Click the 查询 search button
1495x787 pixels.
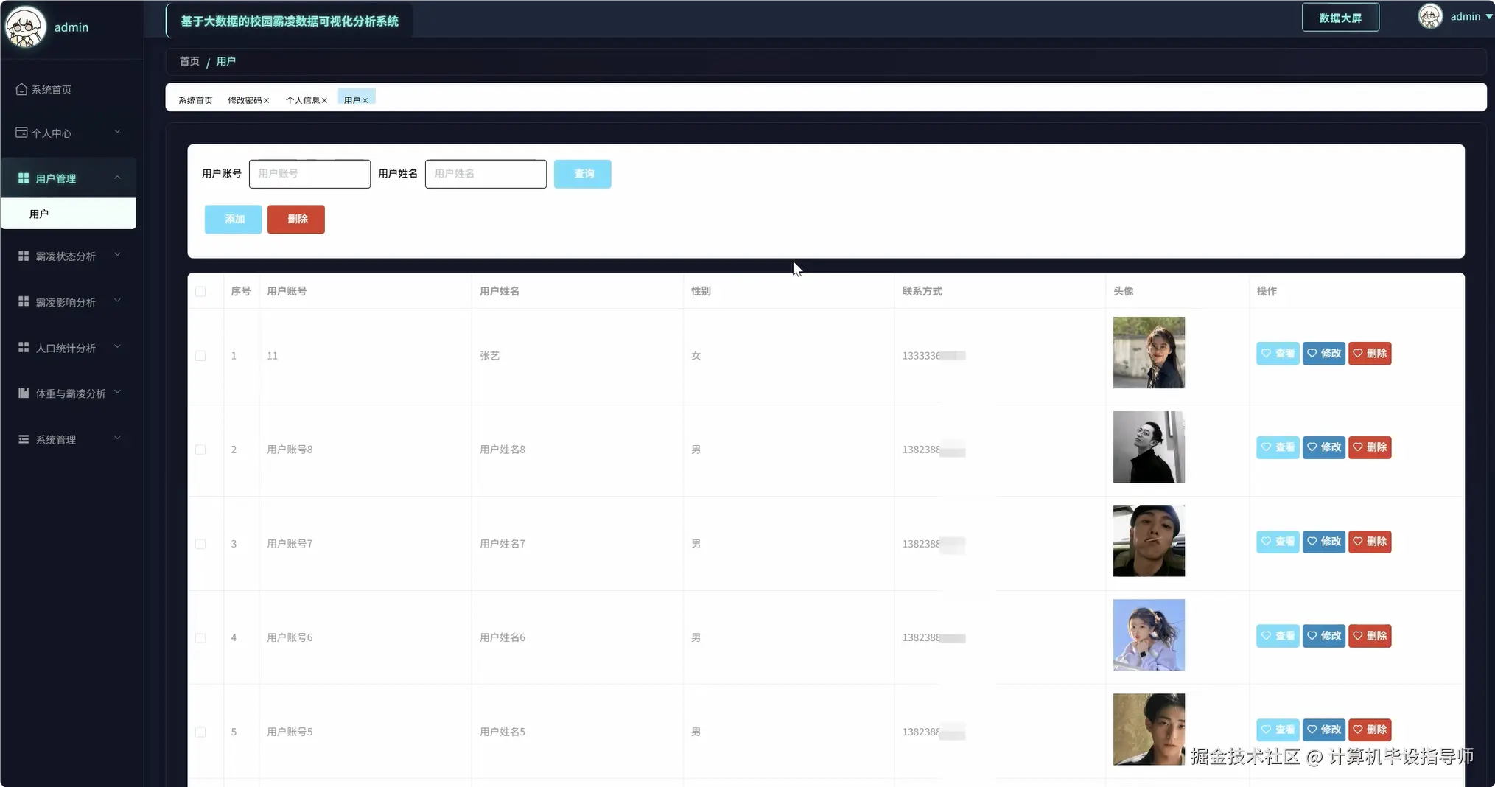tap(582, 174)
